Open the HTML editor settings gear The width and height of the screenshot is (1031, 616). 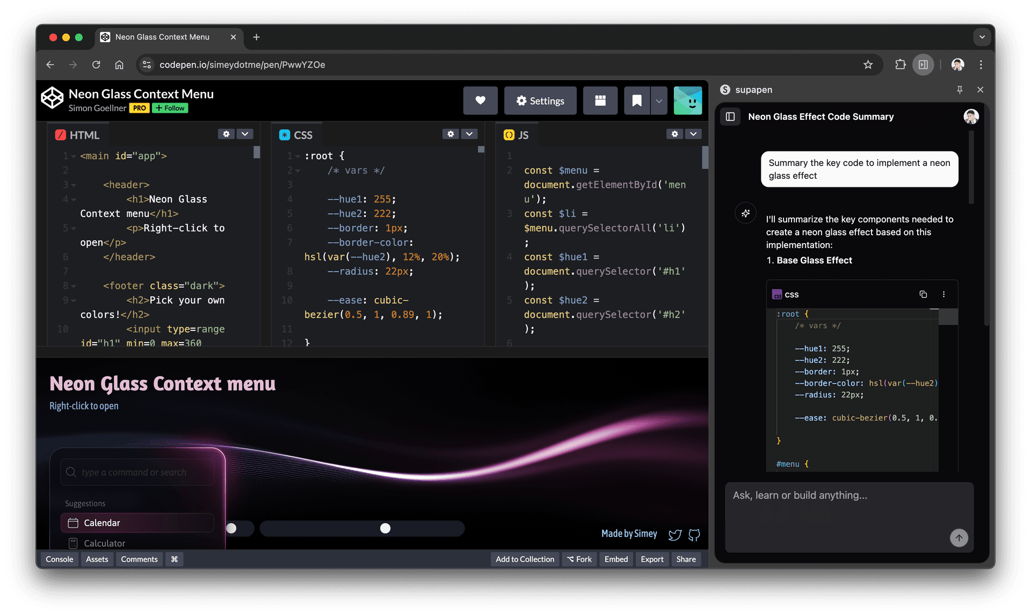coord(226,134)
